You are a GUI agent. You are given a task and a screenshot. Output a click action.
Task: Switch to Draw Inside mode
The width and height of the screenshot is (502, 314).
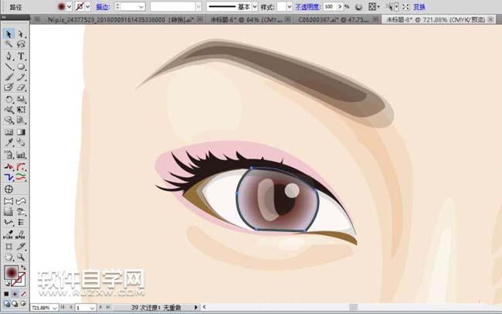pos(22,303)
